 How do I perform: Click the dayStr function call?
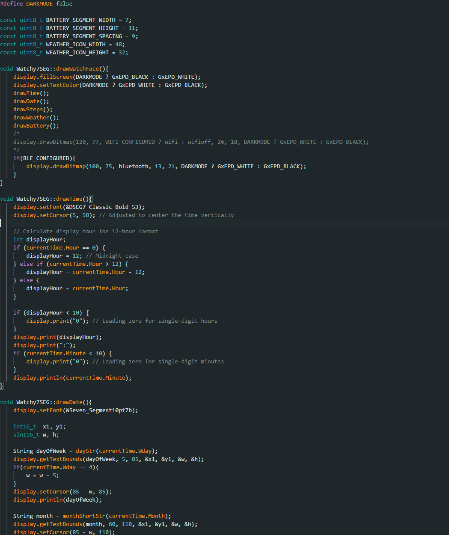[86, 451]
